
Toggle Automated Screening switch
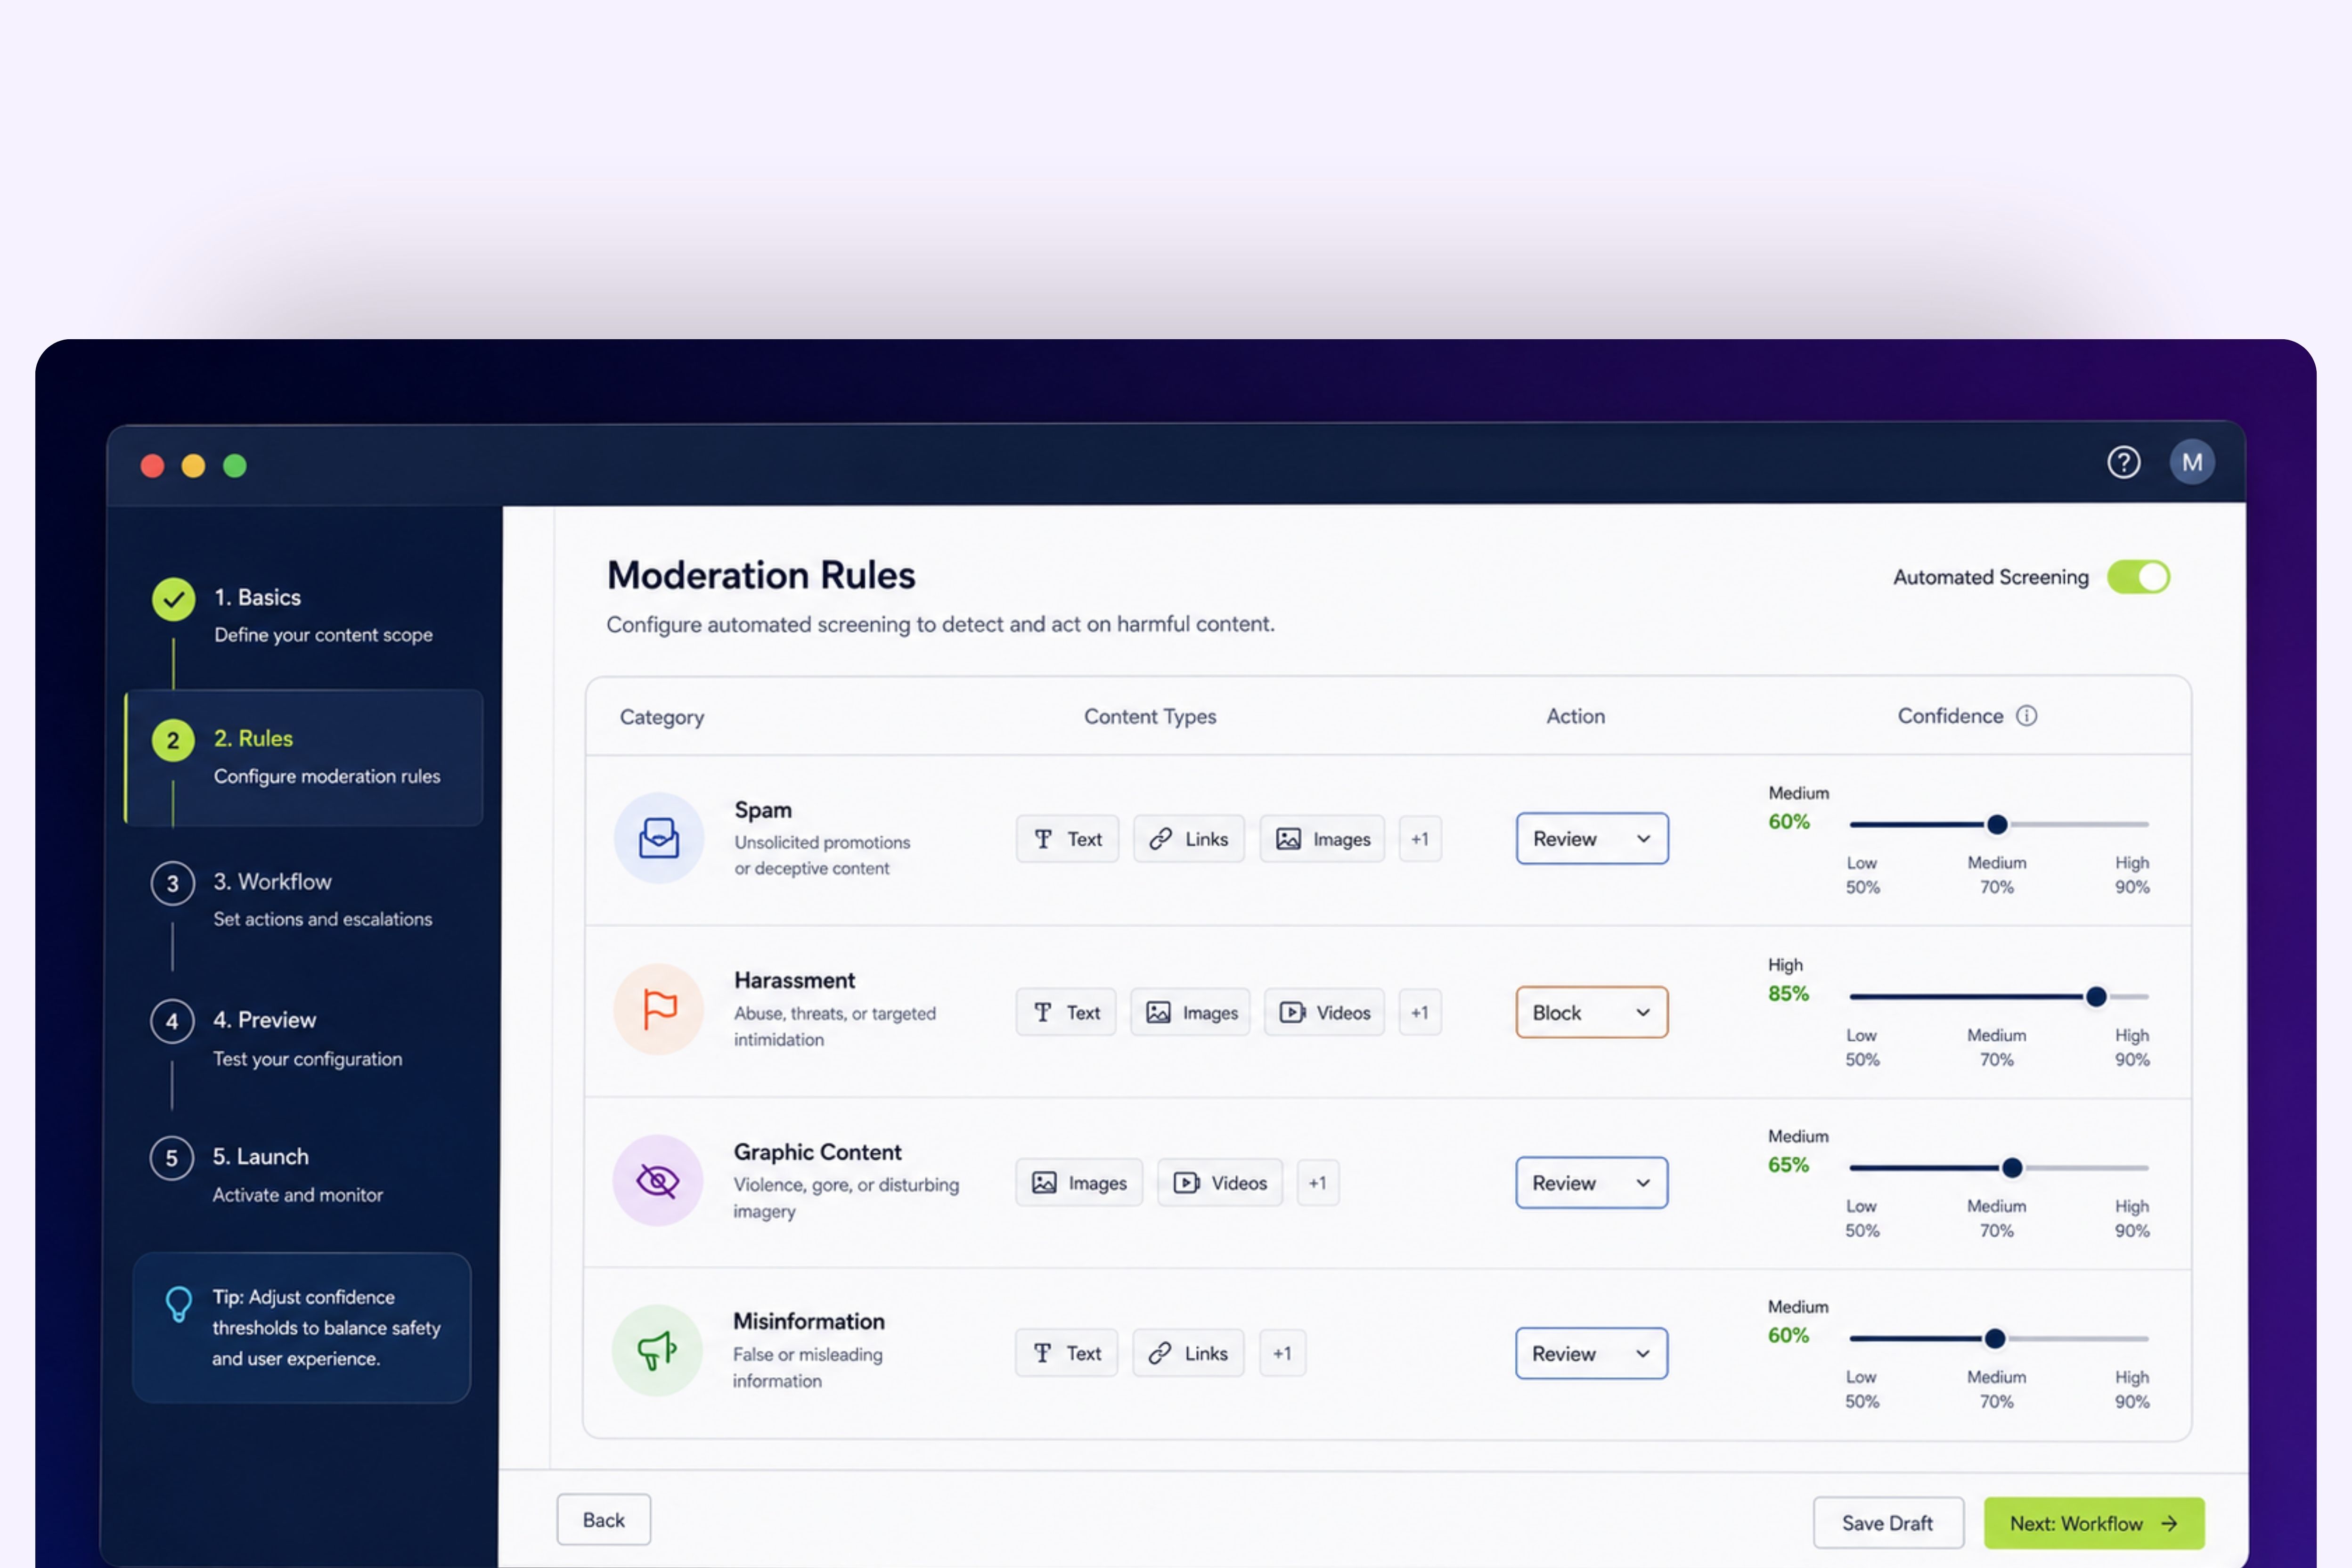pyautogui.click(x=2138, y=577)
